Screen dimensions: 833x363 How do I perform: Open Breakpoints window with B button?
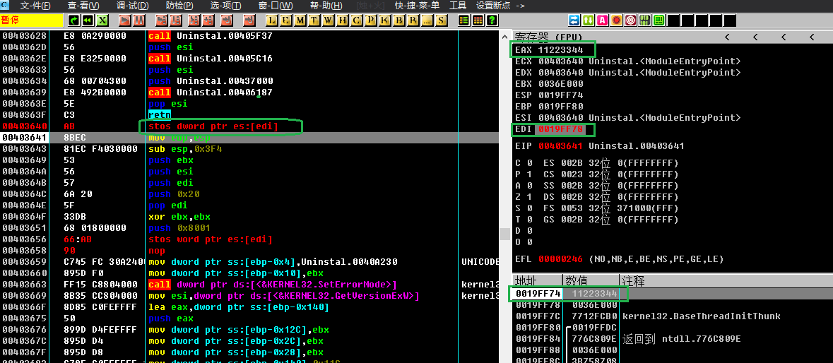click(398, 20)
